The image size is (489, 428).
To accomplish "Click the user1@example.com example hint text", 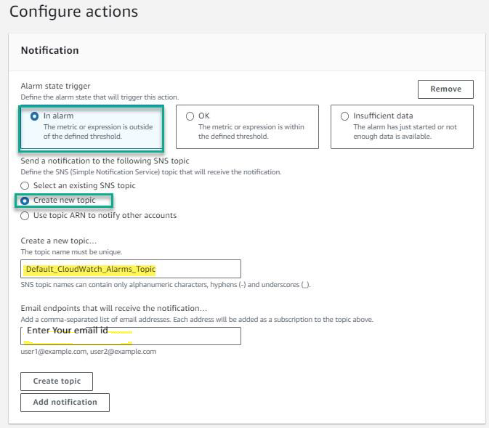I will 89,352.
